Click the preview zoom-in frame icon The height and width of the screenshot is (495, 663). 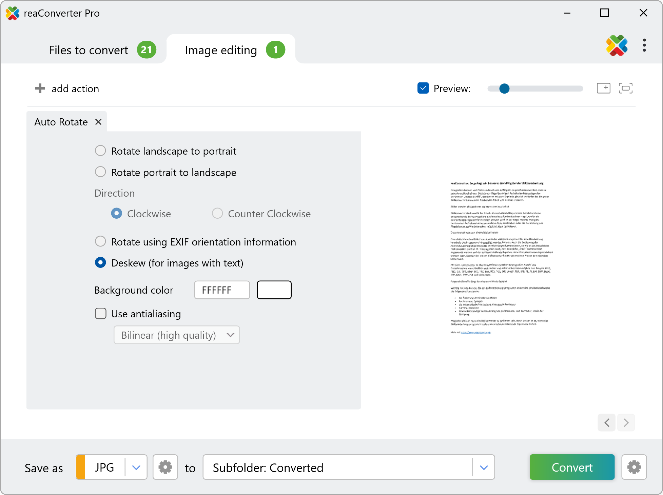tap(603, 88)
